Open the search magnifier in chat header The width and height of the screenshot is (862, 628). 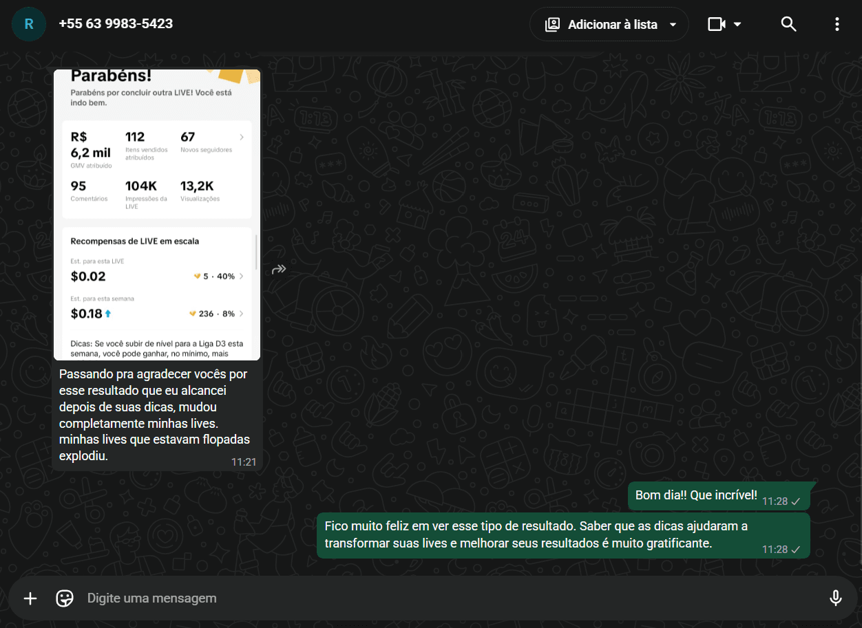788,24
